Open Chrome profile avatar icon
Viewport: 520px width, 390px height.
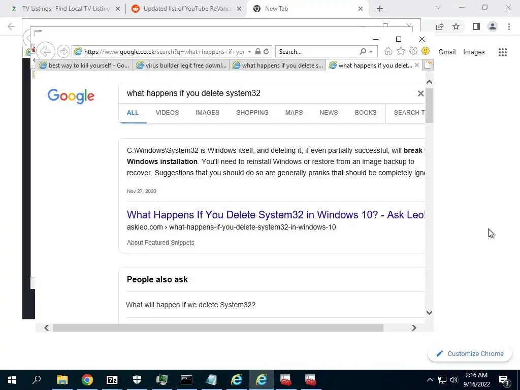click(493, 26)
